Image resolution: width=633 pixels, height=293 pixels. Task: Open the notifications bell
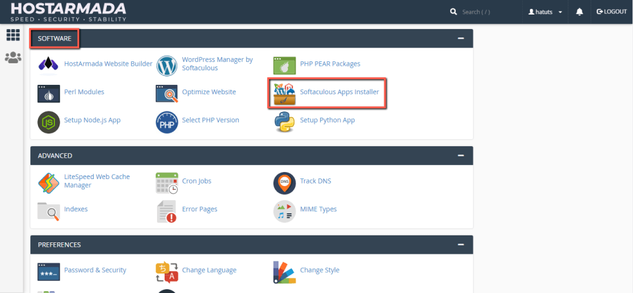579,12
